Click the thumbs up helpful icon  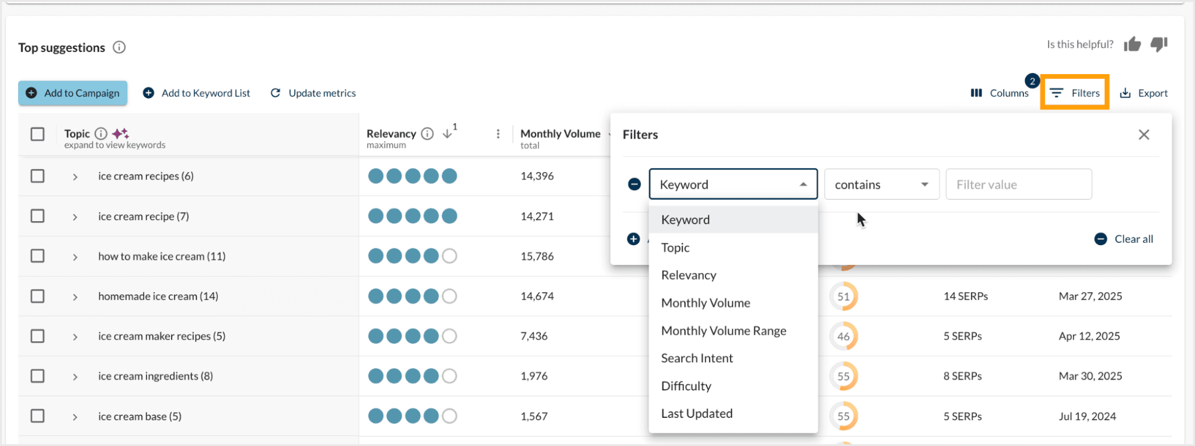1132,44
